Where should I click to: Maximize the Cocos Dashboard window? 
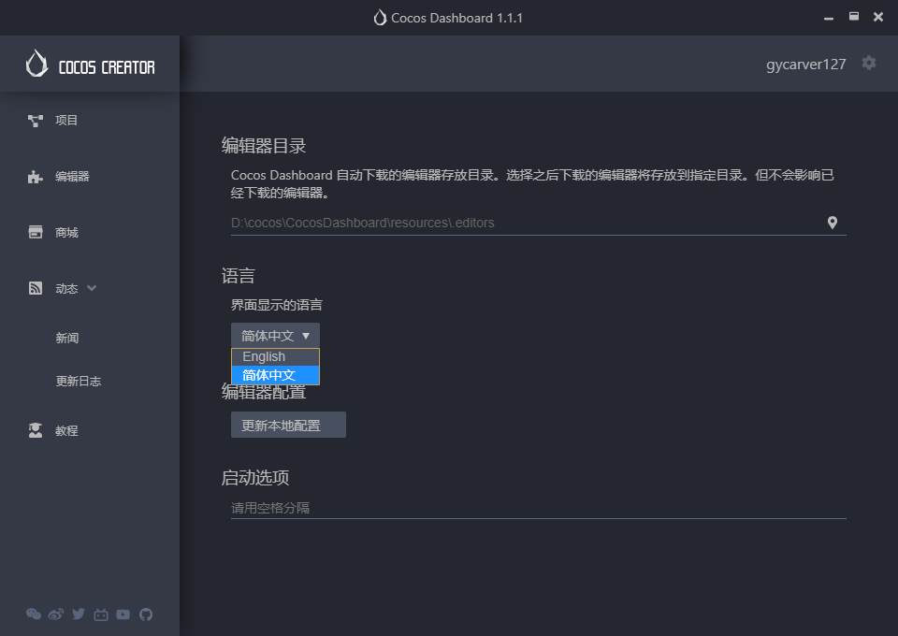click(x=854, y=17)
